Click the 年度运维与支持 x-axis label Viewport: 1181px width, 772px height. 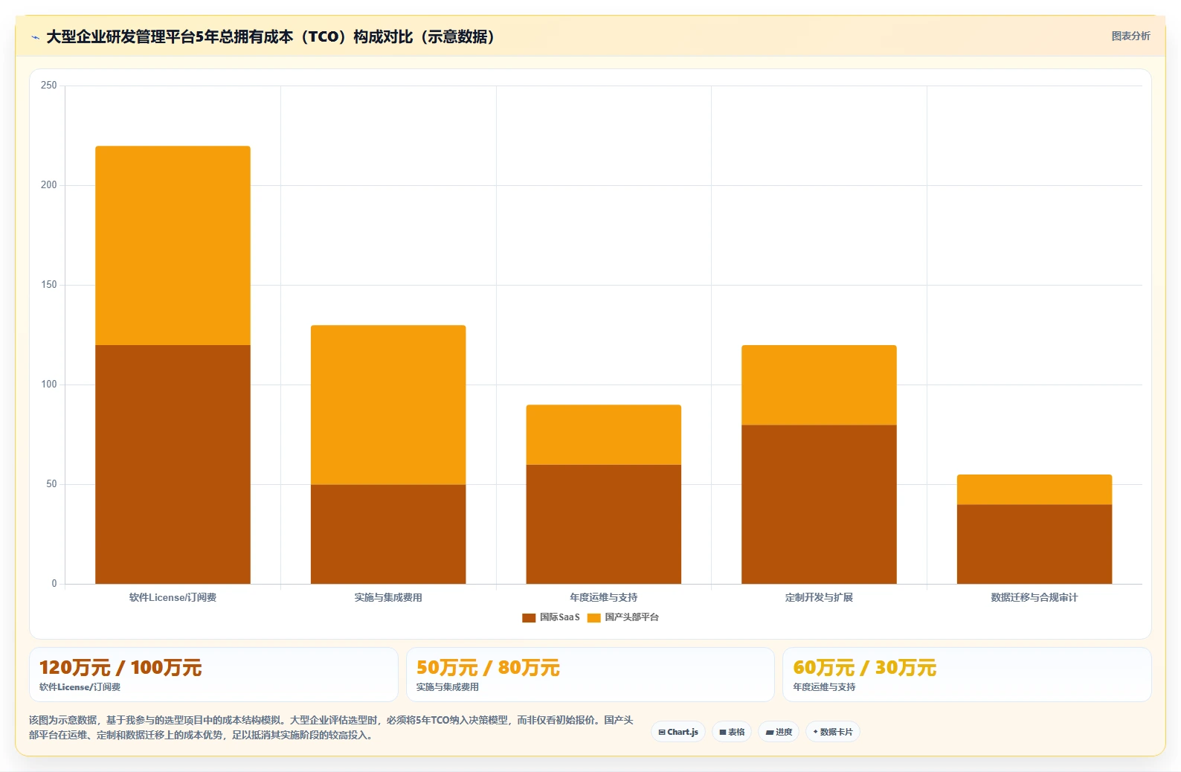604,597
